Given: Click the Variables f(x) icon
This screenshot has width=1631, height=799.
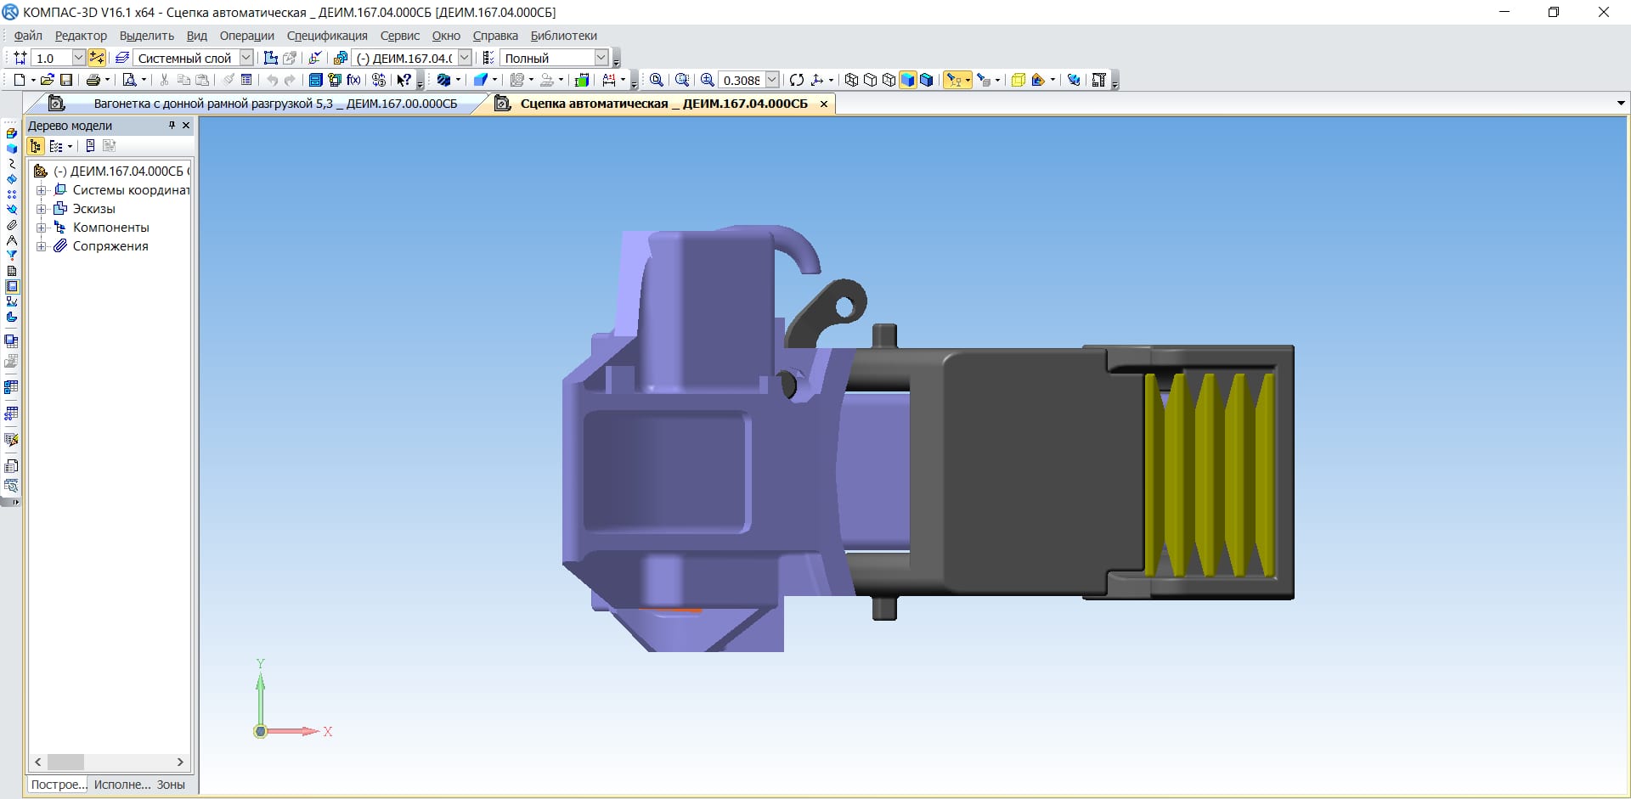Looking at the screenshot, I should [353, 80].
